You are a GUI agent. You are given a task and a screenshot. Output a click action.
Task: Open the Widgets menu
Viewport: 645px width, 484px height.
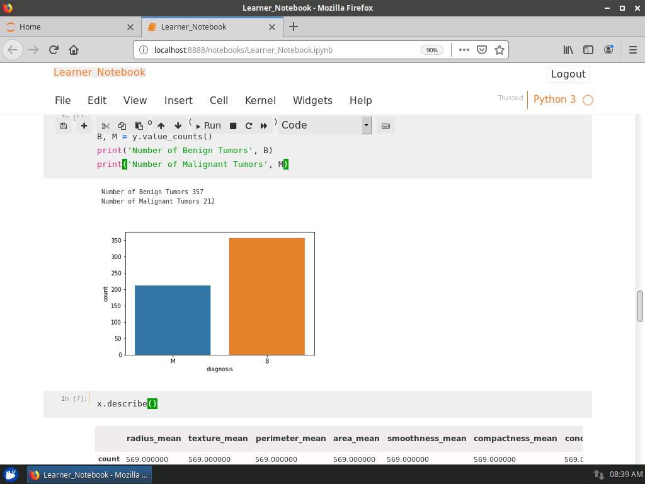tap(312, 100)
